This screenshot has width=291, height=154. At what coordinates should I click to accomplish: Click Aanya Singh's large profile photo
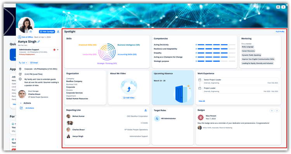pyautogui.click(x=26, y=25)
